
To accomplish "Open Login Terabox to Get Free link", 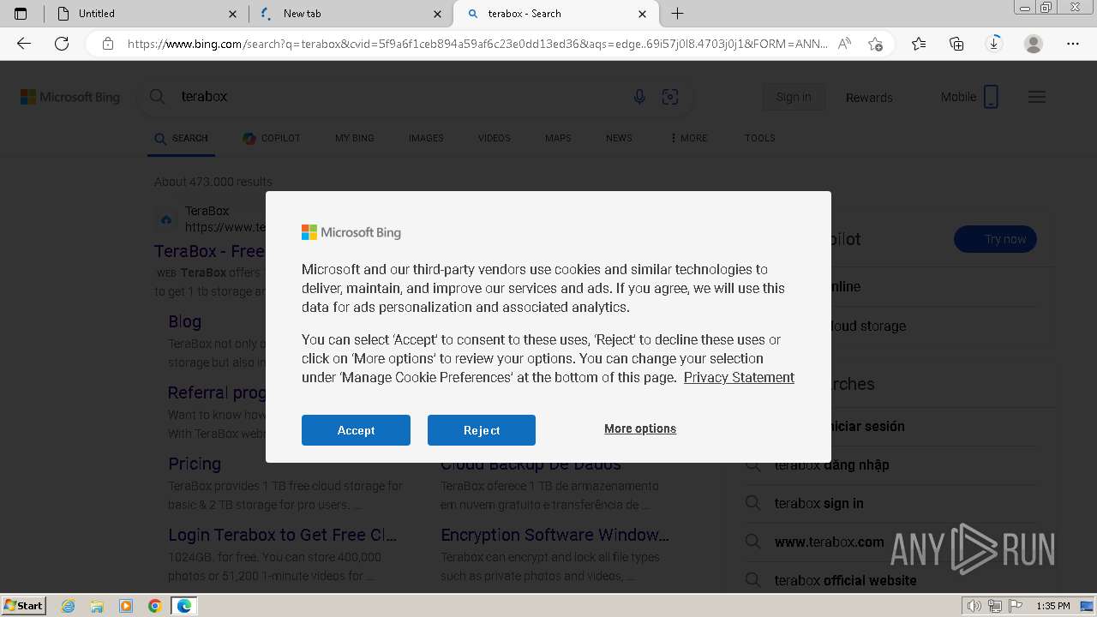I will pos(282,535).
